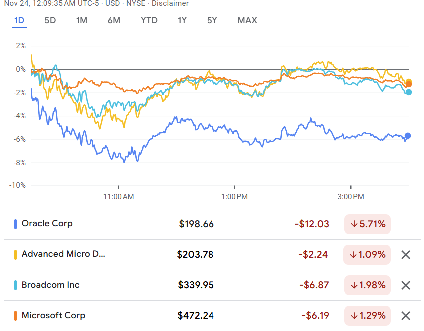Click Broadcom's 1.98% down change badge
This screenshot has height=331, width=424.
367,285
